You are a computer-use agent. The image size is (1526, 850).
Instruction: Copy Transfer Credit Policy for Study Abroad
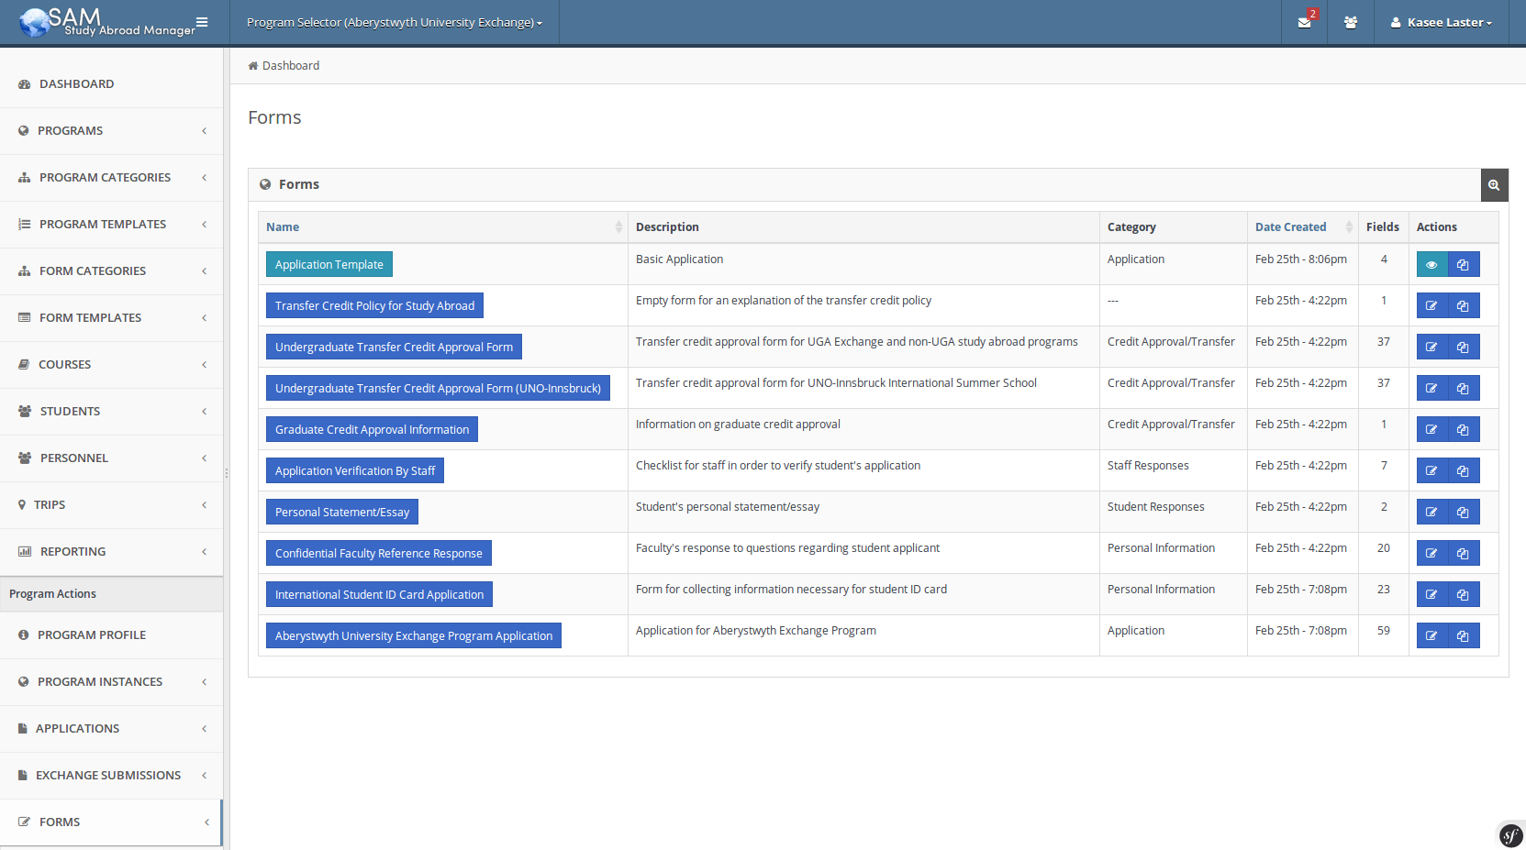[x=1464, y=305]
